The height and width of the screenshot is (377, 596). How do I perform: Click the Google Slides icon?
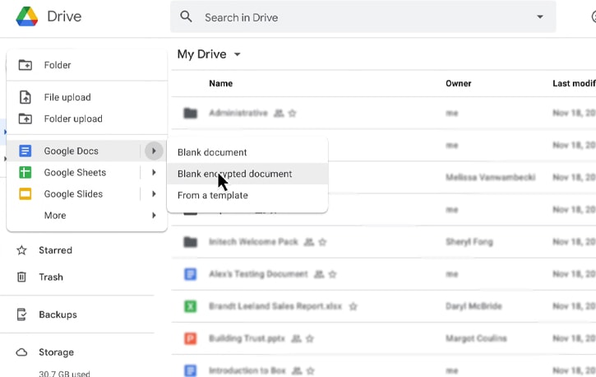25,194
